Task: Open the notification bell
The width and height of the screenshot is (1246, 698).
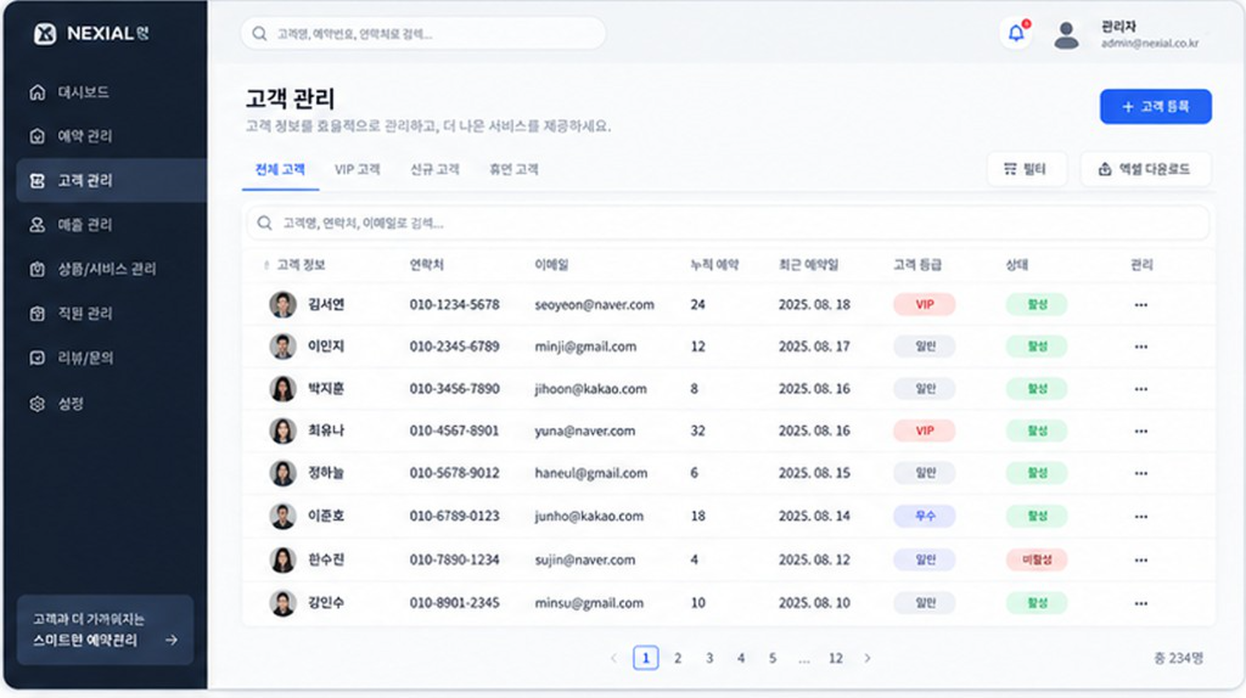Action: pos(1016,33)
